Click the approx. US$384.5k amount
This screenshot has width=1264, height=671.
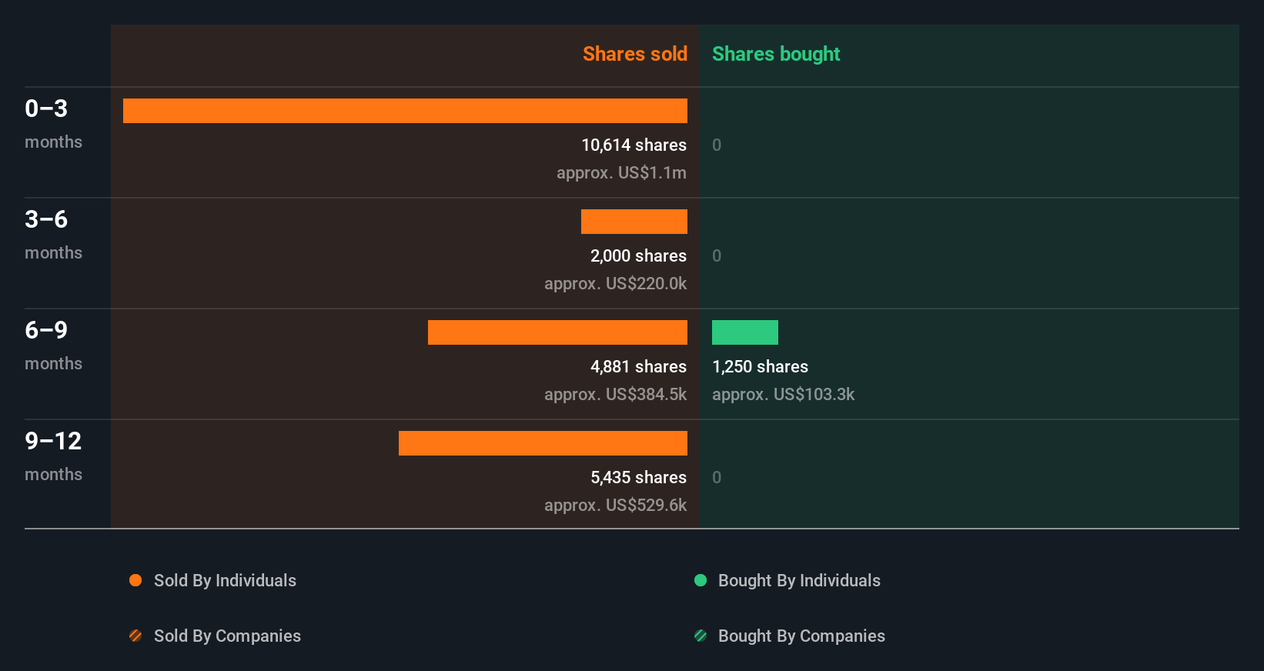[615, 395]
